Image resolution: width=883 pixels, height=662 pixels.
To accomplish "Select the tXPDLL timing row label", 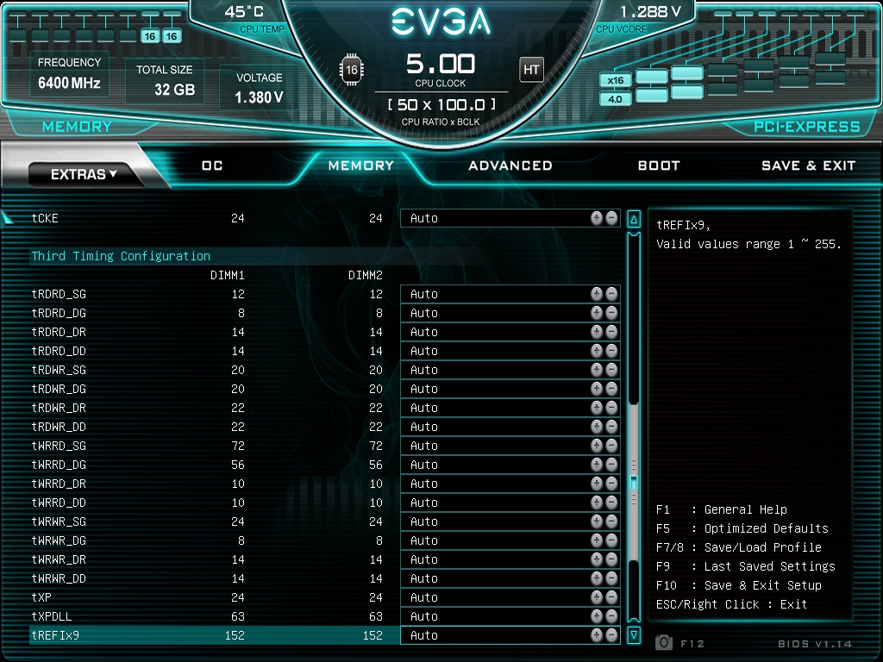I will (x=51, y=616).
